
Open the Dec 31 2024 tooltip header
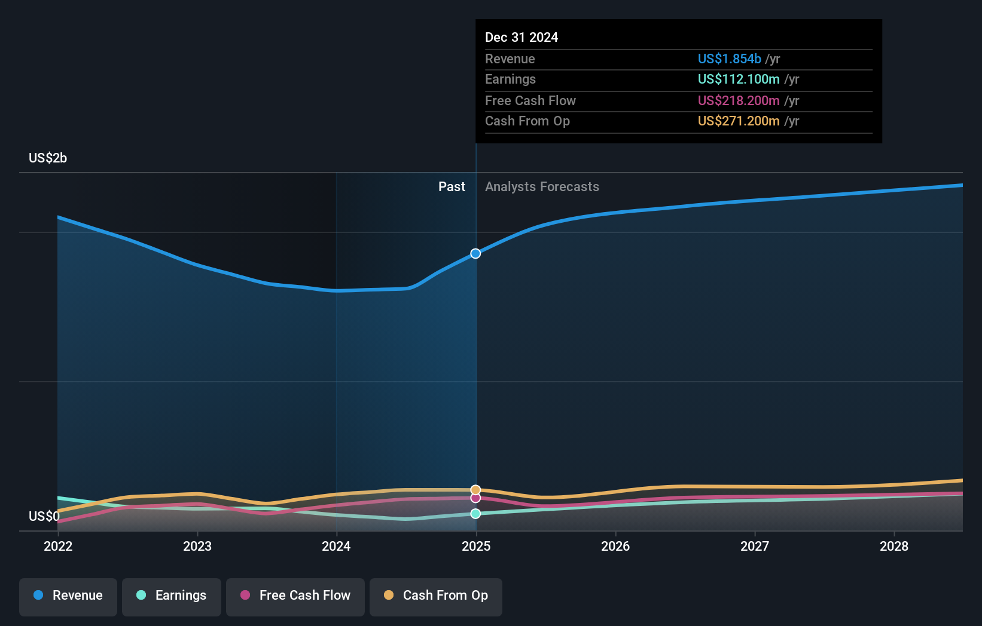coord(522,37)
